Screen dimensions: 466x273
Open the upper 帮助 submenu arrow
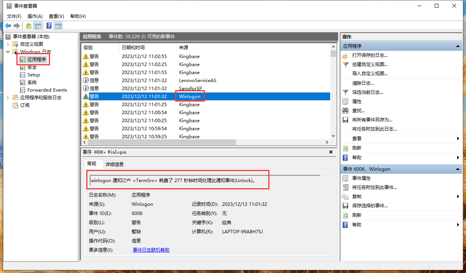tap(458, 158)
